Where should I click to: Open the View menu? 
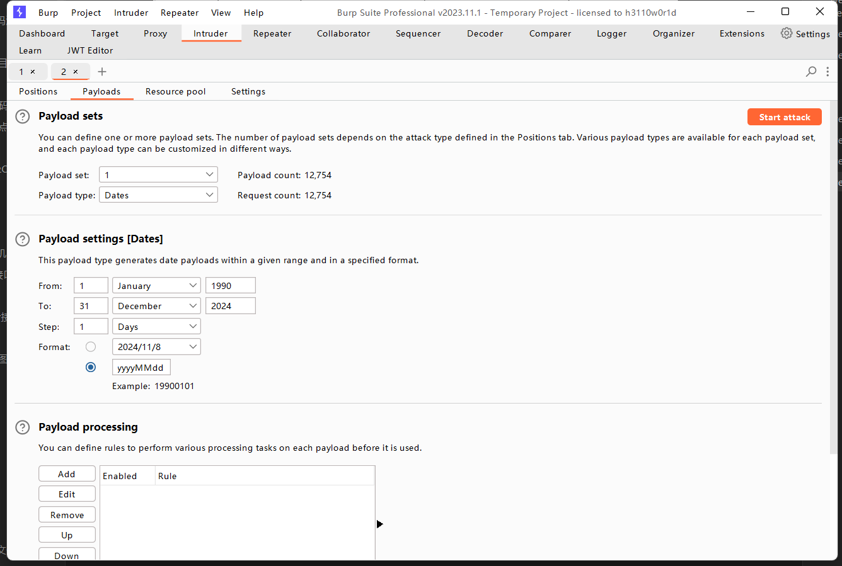coord(221,13)
